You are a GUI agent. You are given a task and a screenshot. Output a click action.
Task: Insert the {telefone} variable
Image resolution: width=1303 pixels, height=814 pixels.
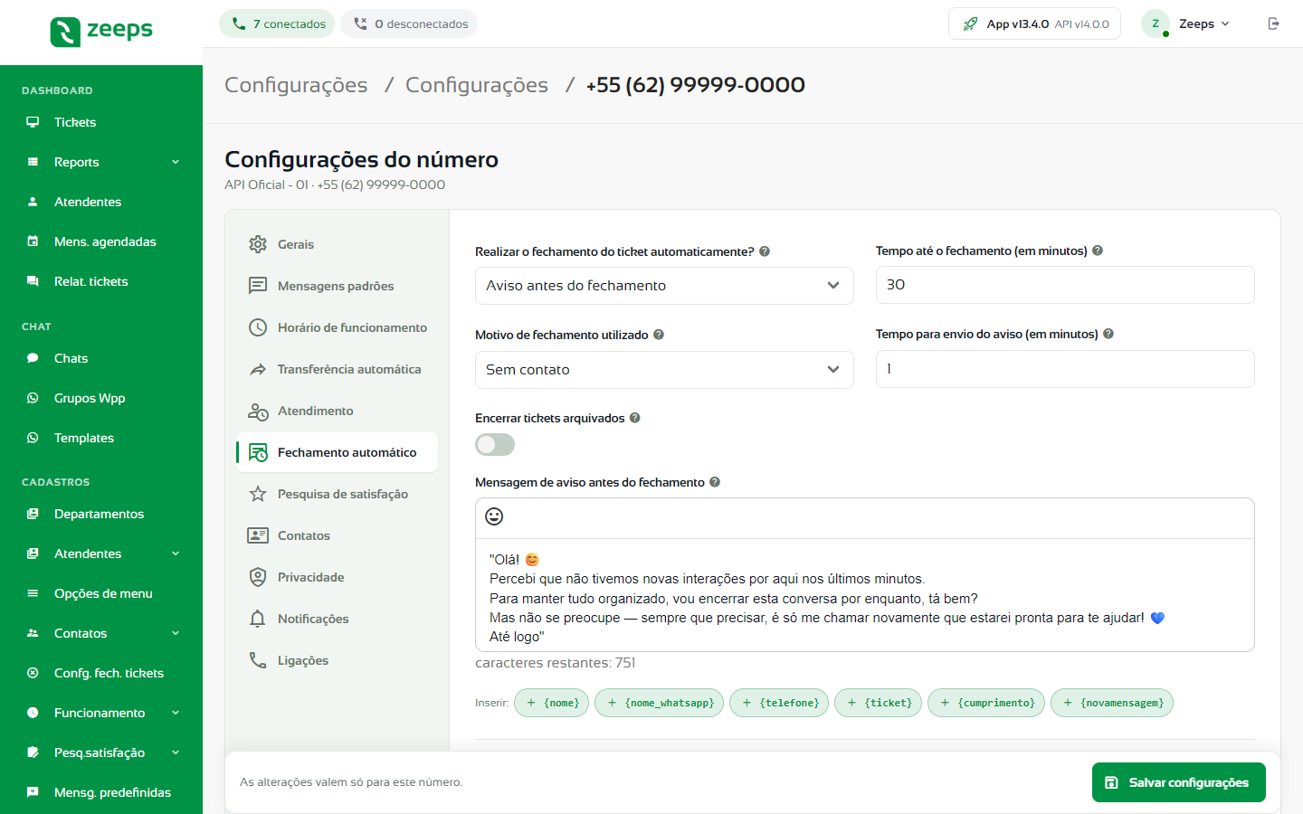pos(779,703)
